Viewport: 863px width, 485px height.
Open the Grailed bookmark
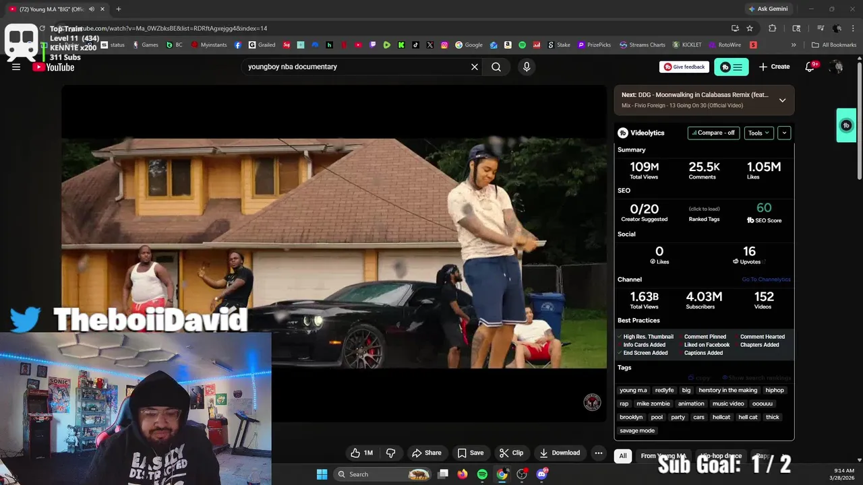[x=262, y=45]
